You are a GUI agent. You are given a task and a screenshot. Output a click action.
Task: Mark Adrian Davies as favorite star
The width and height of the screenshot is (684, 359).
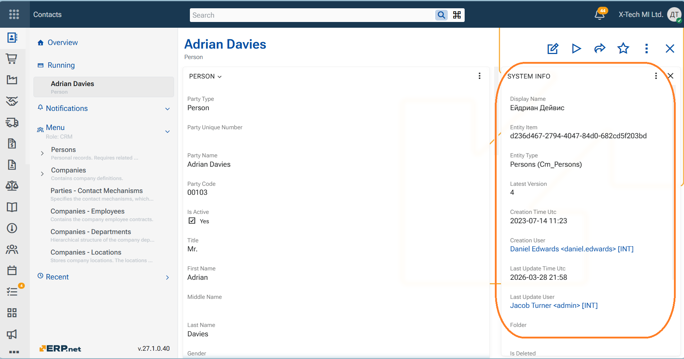[623, 48]
